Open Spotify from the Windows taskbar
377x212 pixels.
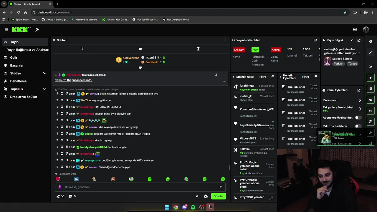[193, 207]
